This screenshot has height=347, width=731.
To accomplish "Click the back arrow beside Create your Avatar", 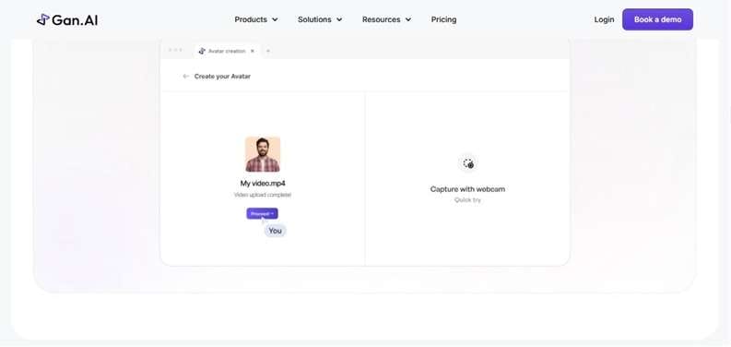I will [x=186, y=76].
